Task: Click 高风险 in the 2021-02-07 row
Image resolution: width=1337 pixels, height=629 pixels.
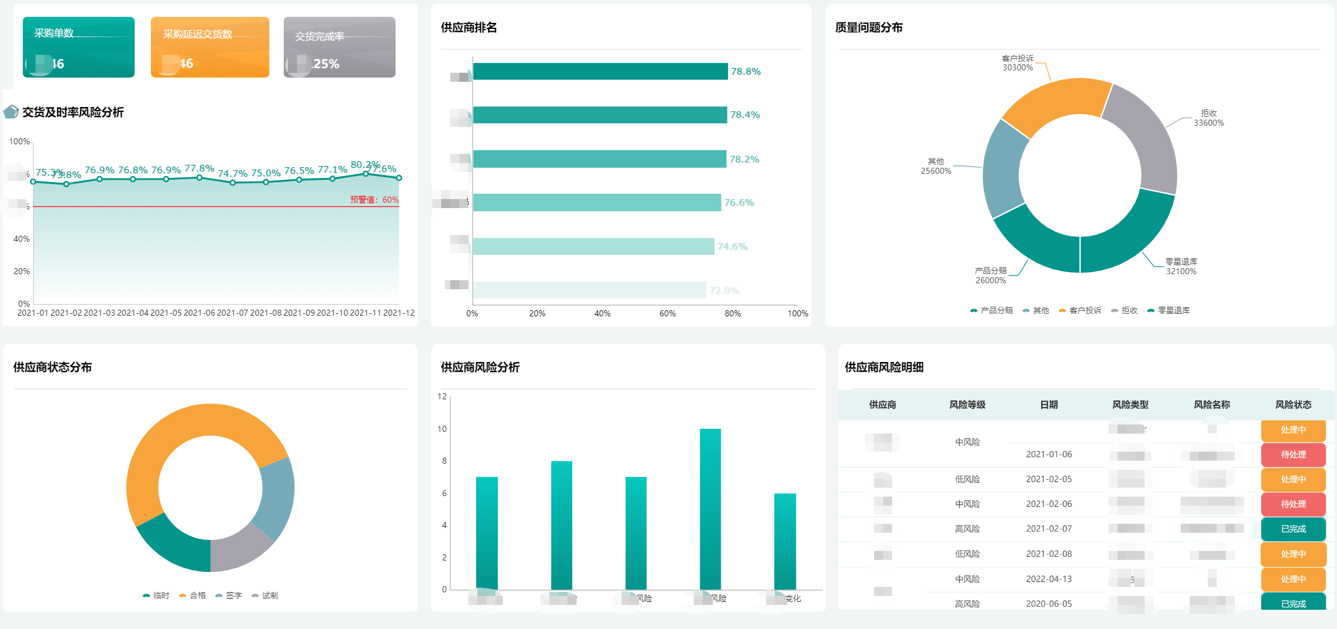Action: click(x=967, y=529)
